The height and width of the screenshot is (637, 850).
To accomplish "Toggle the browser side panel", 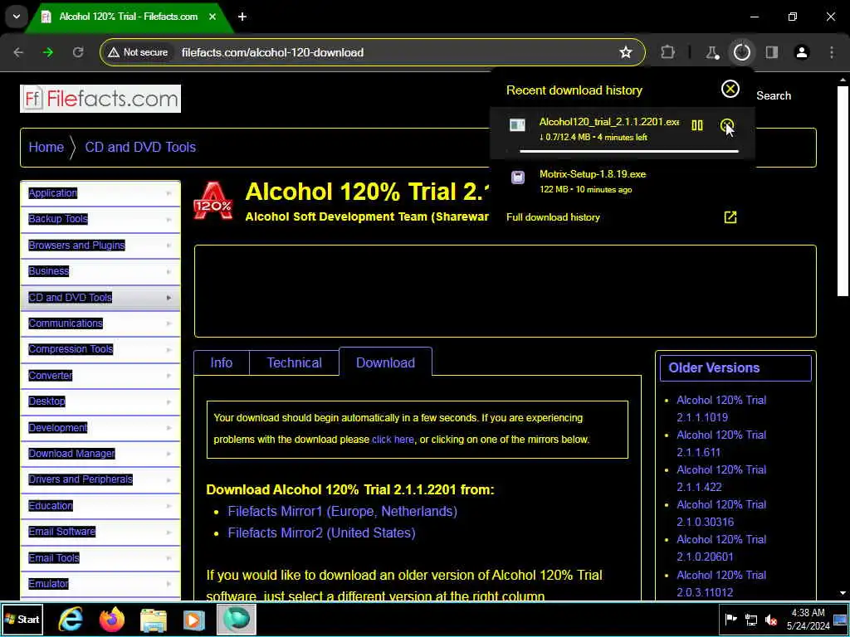I will click(771, 52).
